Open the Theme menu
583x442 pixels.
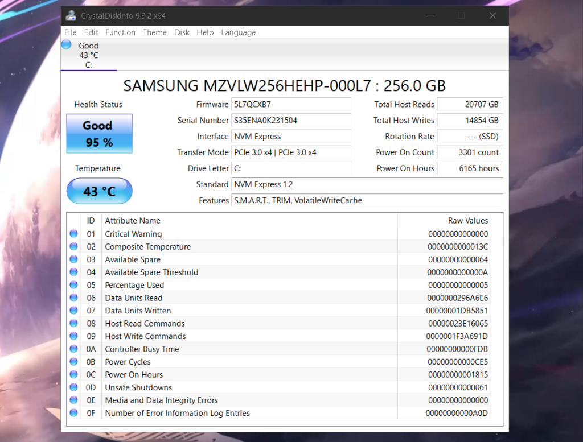pyautogui.click(x=154, y=32)
